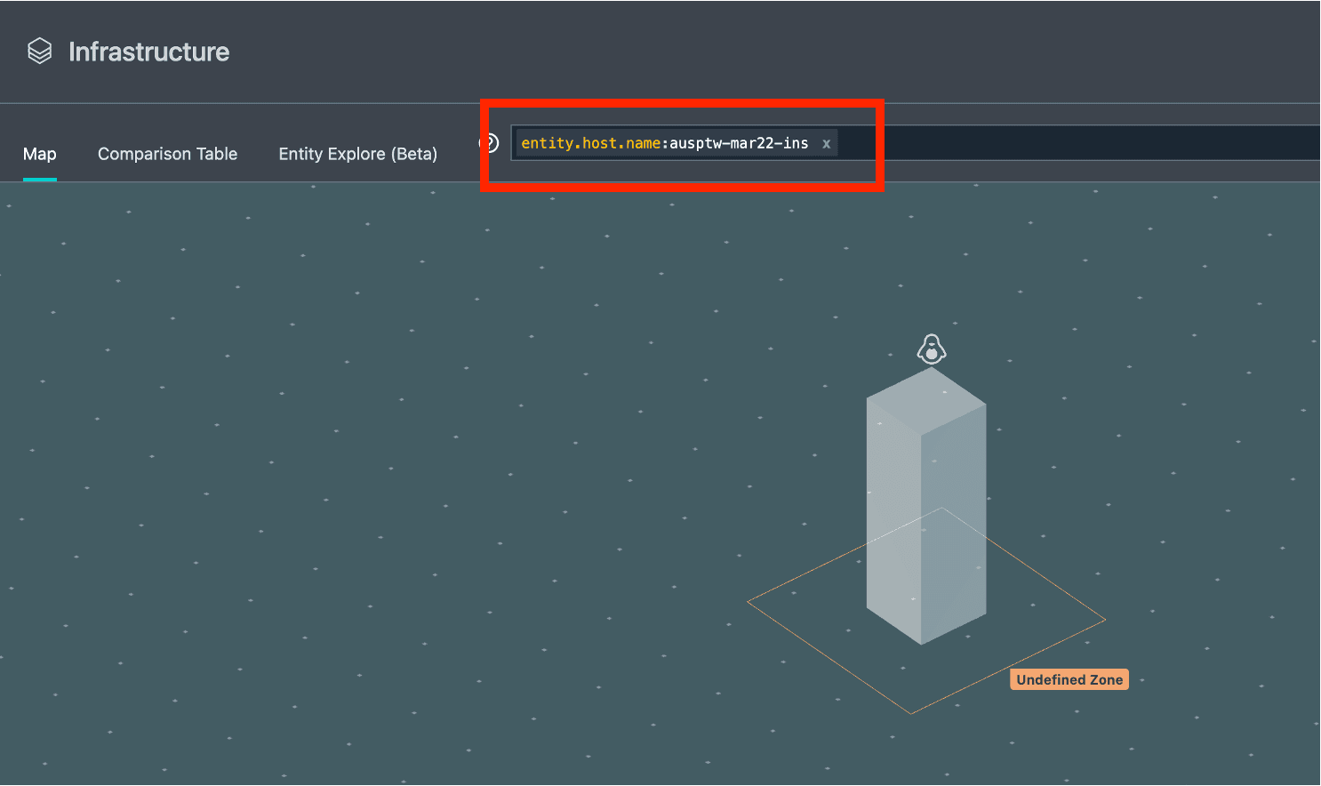Go to Entity Explore (Beta) tab

[357, 154]
